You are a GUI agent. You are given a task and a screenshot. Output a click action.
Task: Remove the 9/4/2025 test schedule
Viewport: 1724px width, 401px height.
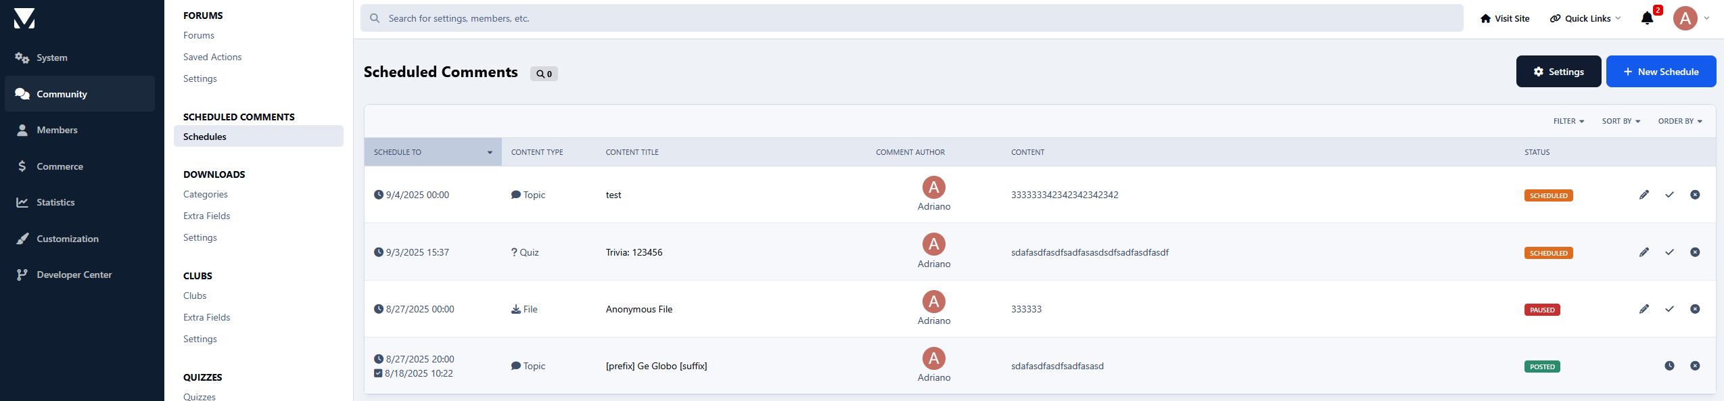(x=1695, y=195)
